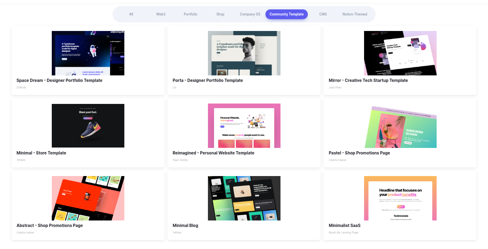Click the Community Template tab
The width and height of the screenshot is (488, 249).
click(x=287, y=14)
